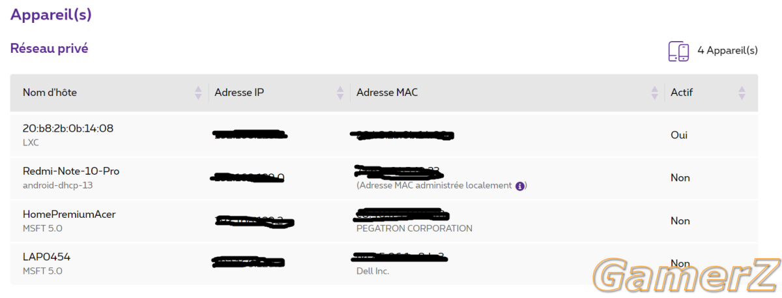782x298 pixels.
Task: Select the 20:b8:2b:0b:14:08 host row
Action: (x=384, y=135)
